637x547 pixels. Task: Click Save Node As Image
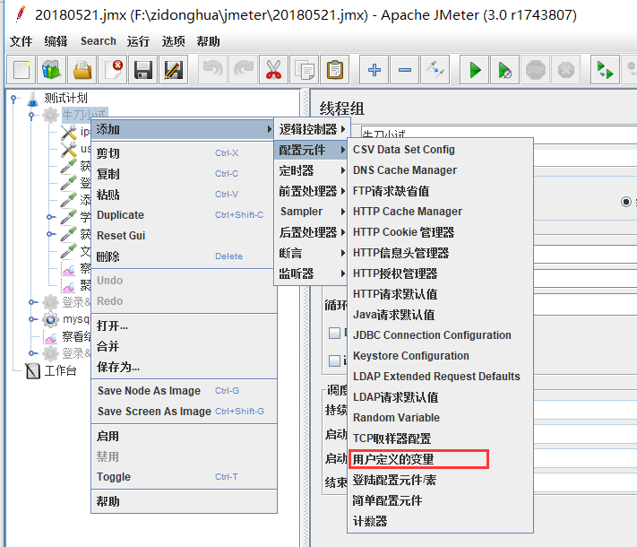[185, 390]
